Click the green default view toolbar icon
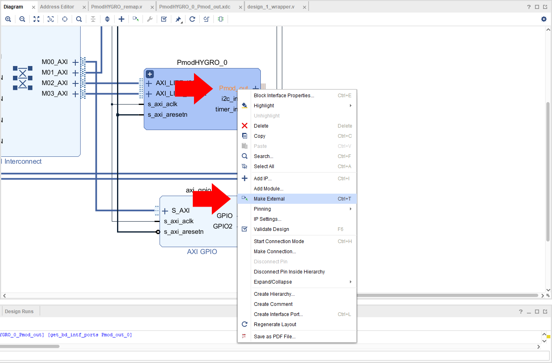552x363 pixels. click(x=221, y=19)
